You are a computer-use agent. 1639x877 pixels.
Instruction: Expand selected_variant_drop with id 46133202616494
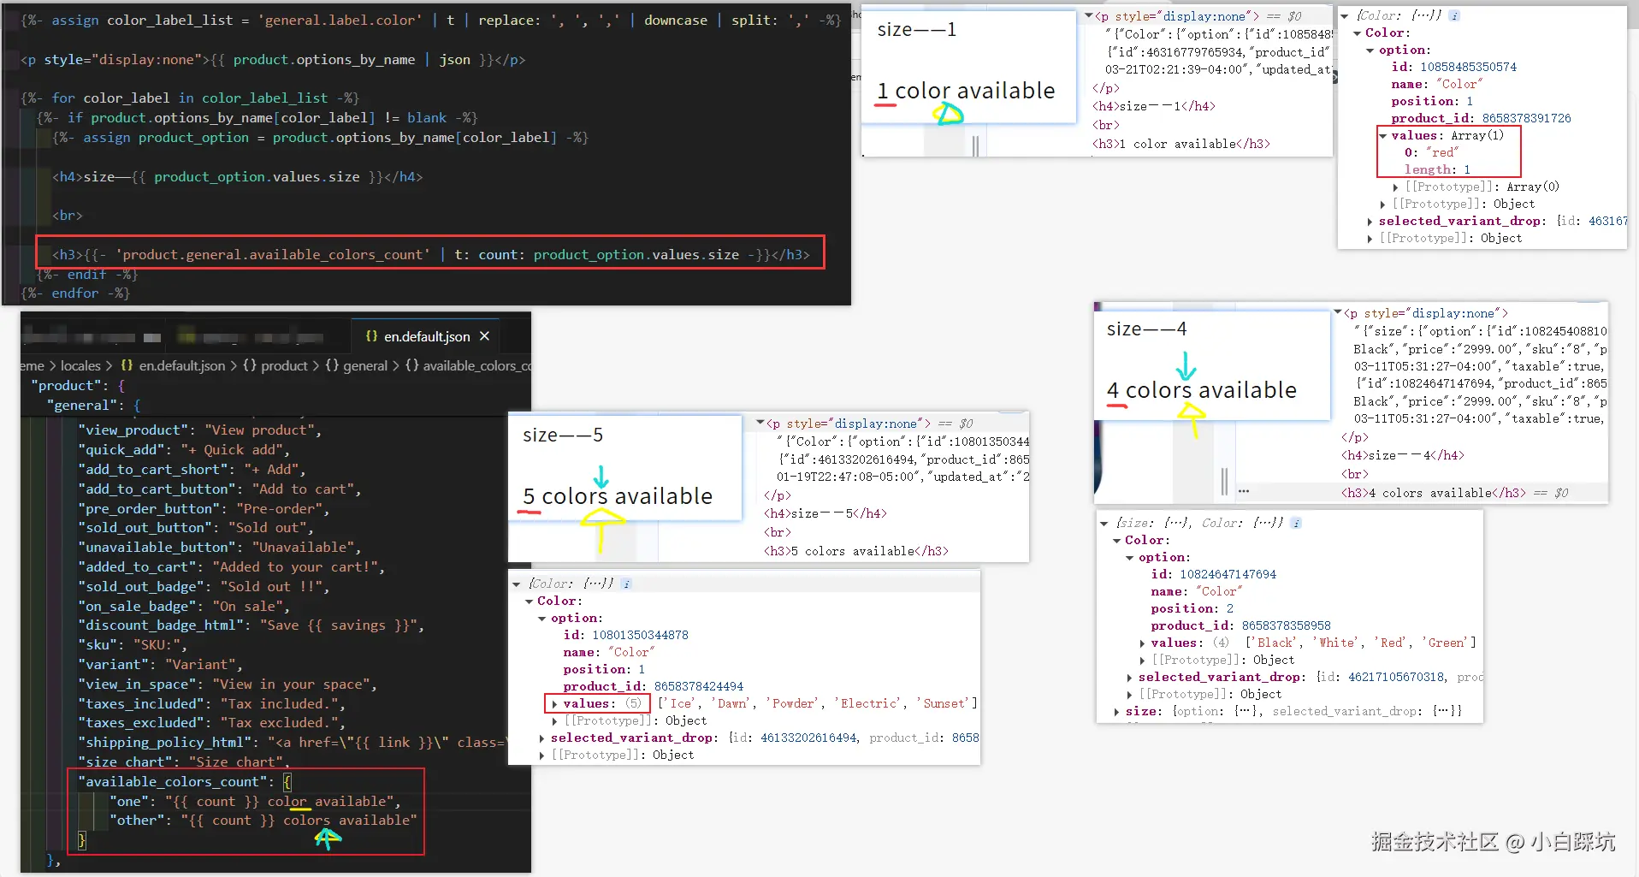tap(541, 738)
